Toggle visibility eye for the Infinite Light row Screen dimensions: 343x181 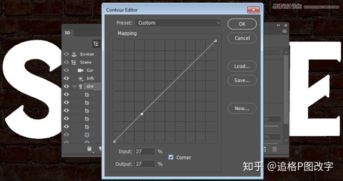66,78
